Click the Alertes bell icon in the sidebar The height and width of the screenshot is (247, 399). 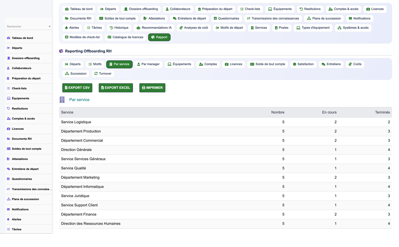[x=8, y=219]
